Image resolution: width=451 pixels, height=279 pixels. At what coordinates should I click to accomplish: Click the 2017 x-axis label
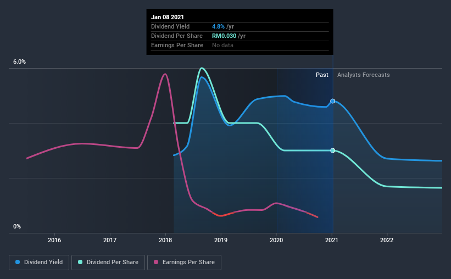(110, 240)
